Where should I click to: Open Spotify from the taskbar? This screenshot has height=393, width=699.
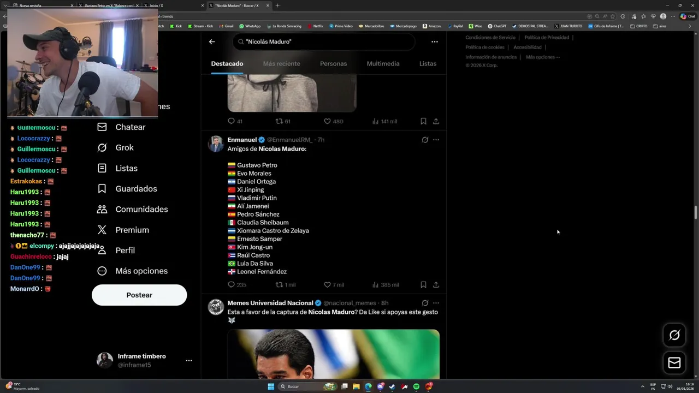(x=417, y=386)
